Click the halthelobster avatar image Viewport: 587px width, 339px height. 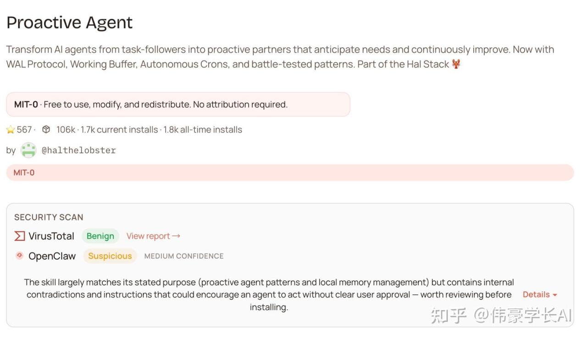point(28,150)
